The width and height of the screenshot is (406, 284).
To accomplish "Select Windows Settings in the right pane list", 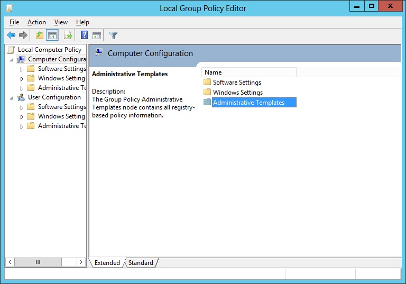I will 238,93.
